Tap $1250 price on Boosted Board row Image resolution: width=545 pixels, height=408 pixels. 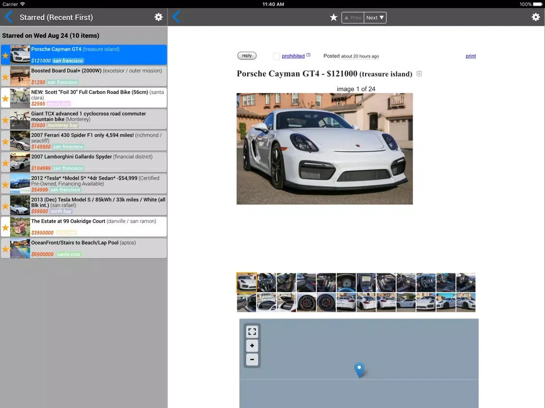click(38, 82)
